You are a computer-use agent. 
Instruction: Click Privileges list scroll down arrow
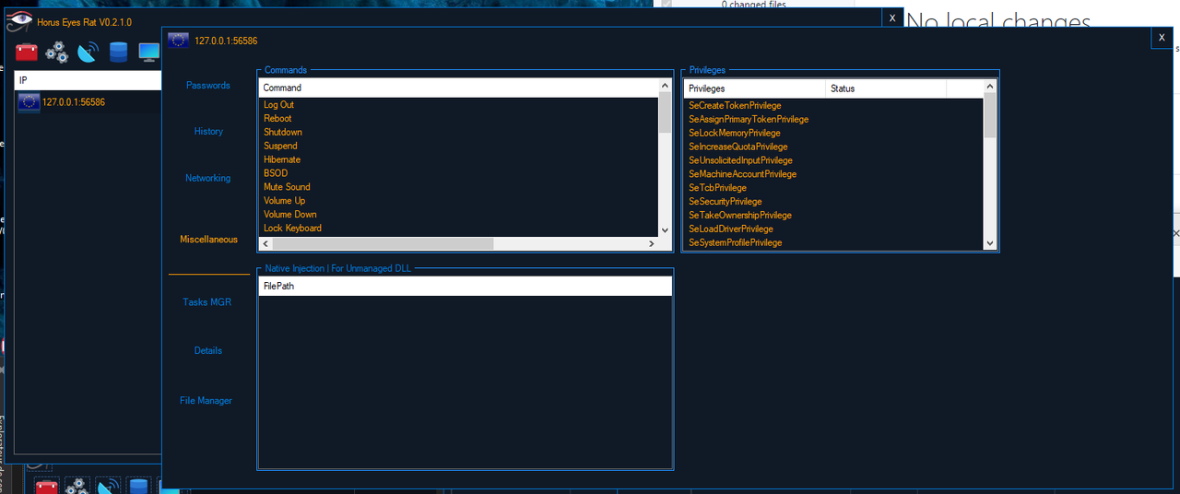tap(990, 243)
